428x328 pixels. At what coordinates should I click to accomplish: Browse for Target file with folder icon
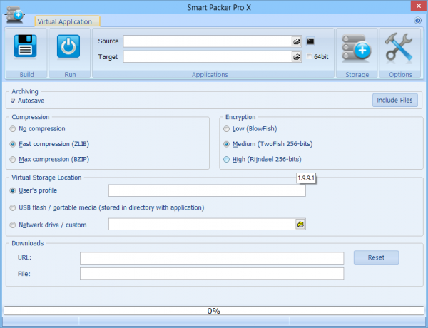point(297,57)
